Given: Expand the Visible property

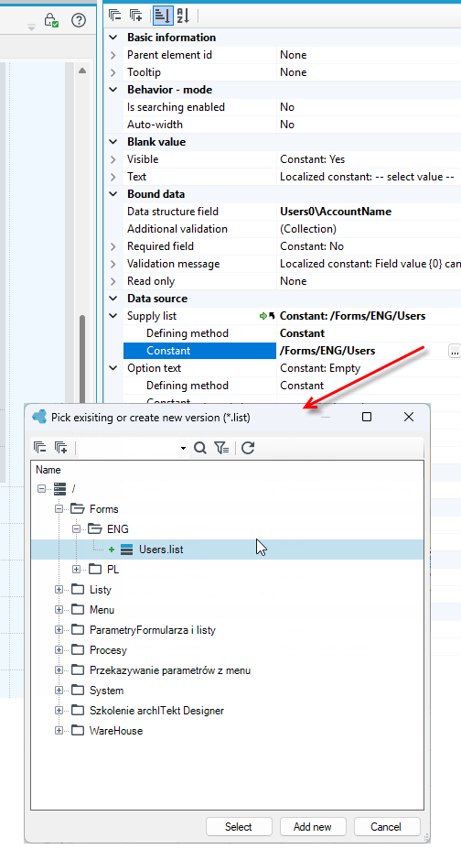Looking at the screenshot, I should tap(113, 159).
